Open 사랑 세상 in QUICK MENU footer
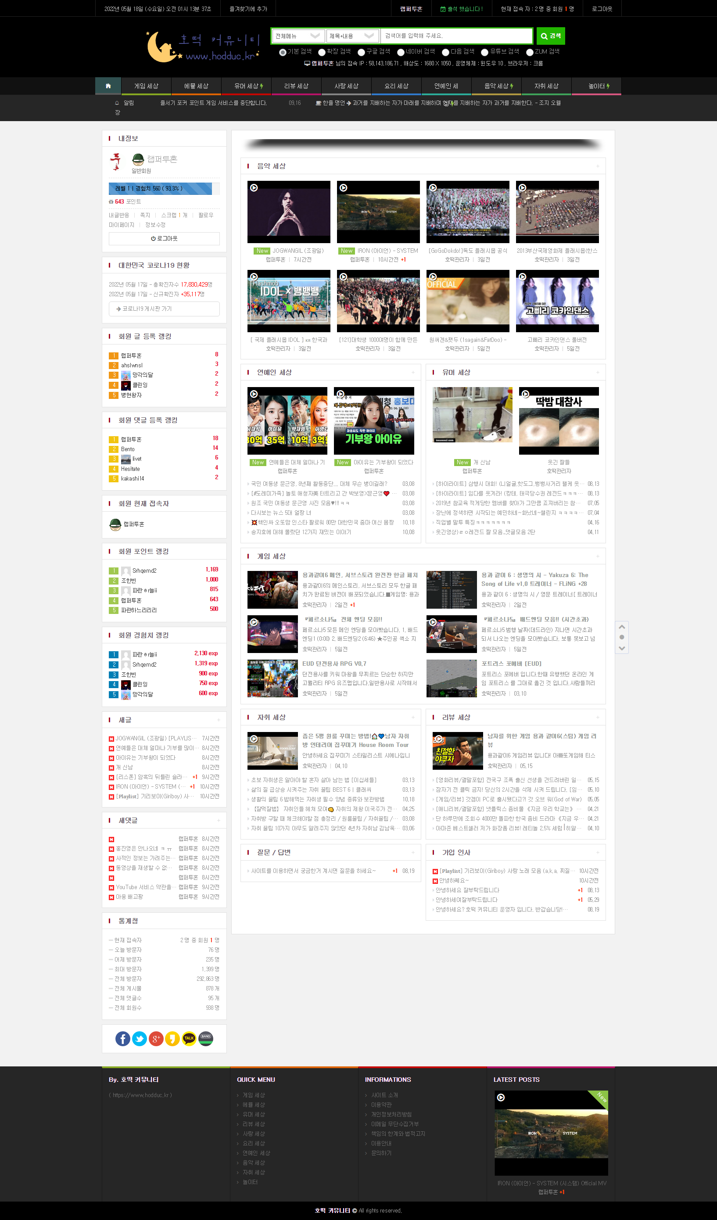The width and height of the screenshot is (717, 1220). pos(254,1134)
